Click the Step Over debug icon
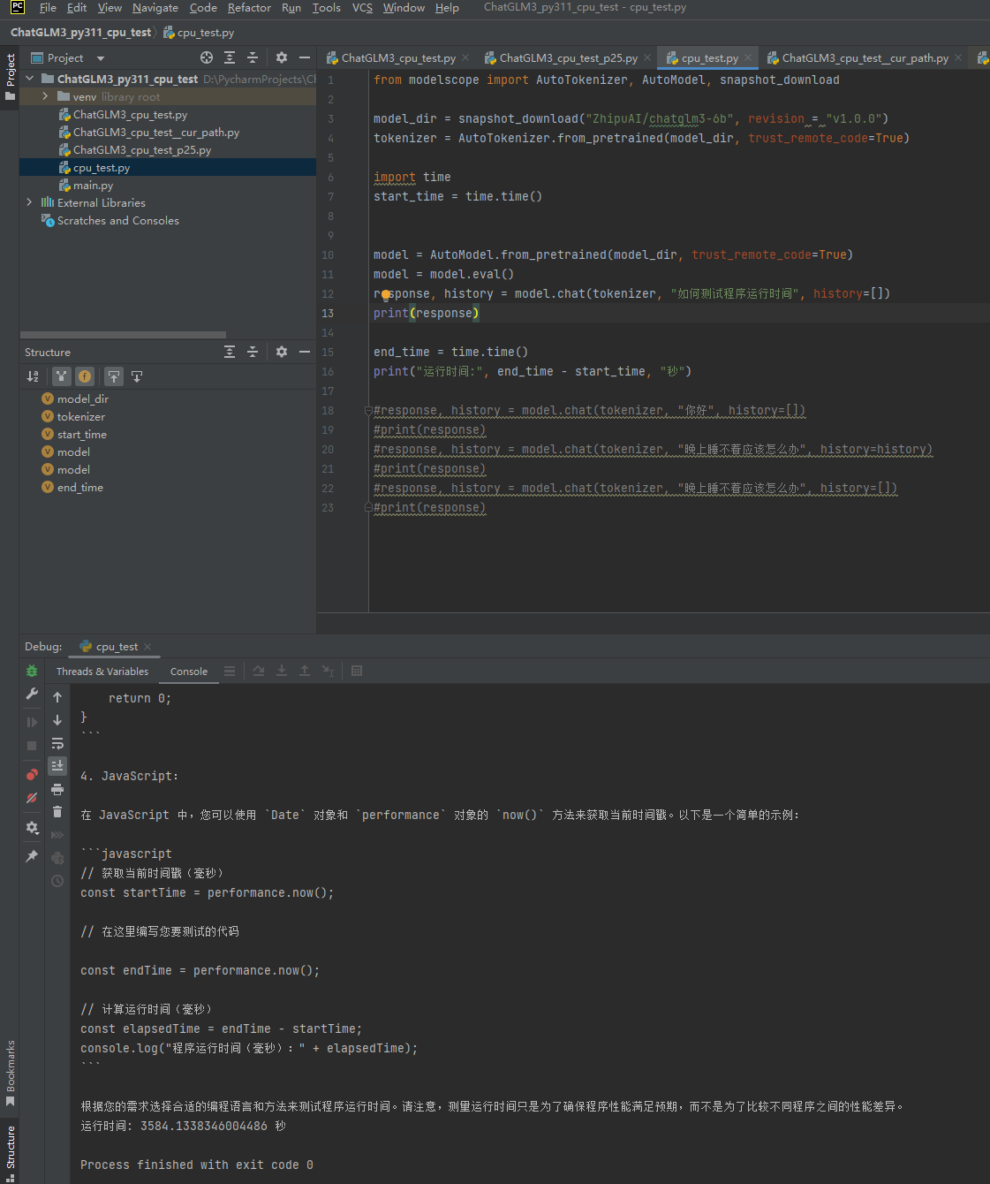 click(x=259, y=672)
